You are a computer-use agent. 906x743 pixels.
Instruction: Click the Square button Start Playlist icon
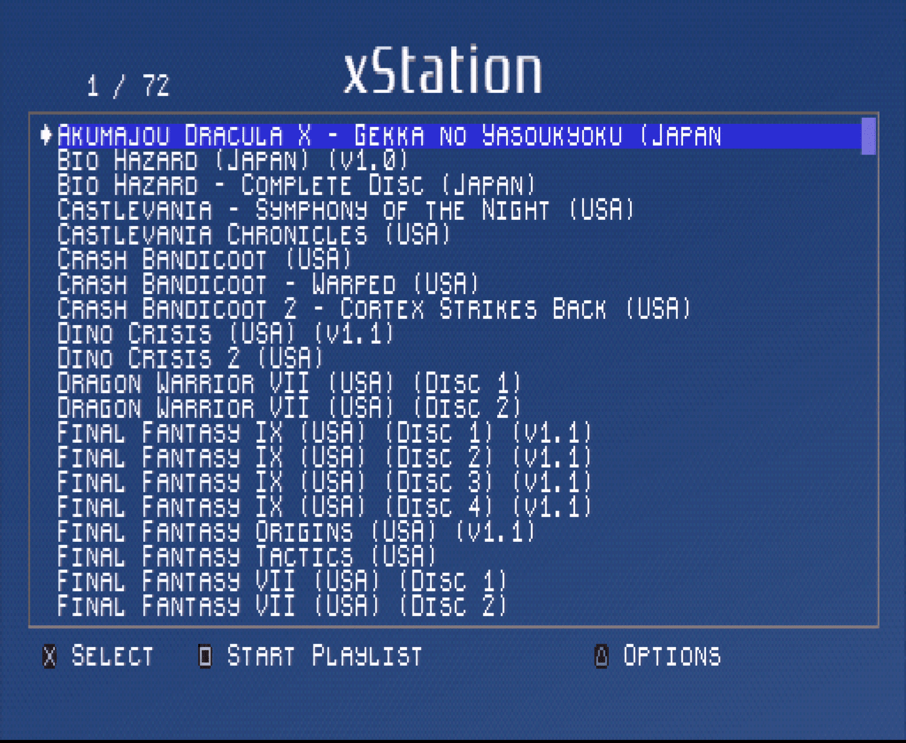pyautogui.click(x=204, y=657)
